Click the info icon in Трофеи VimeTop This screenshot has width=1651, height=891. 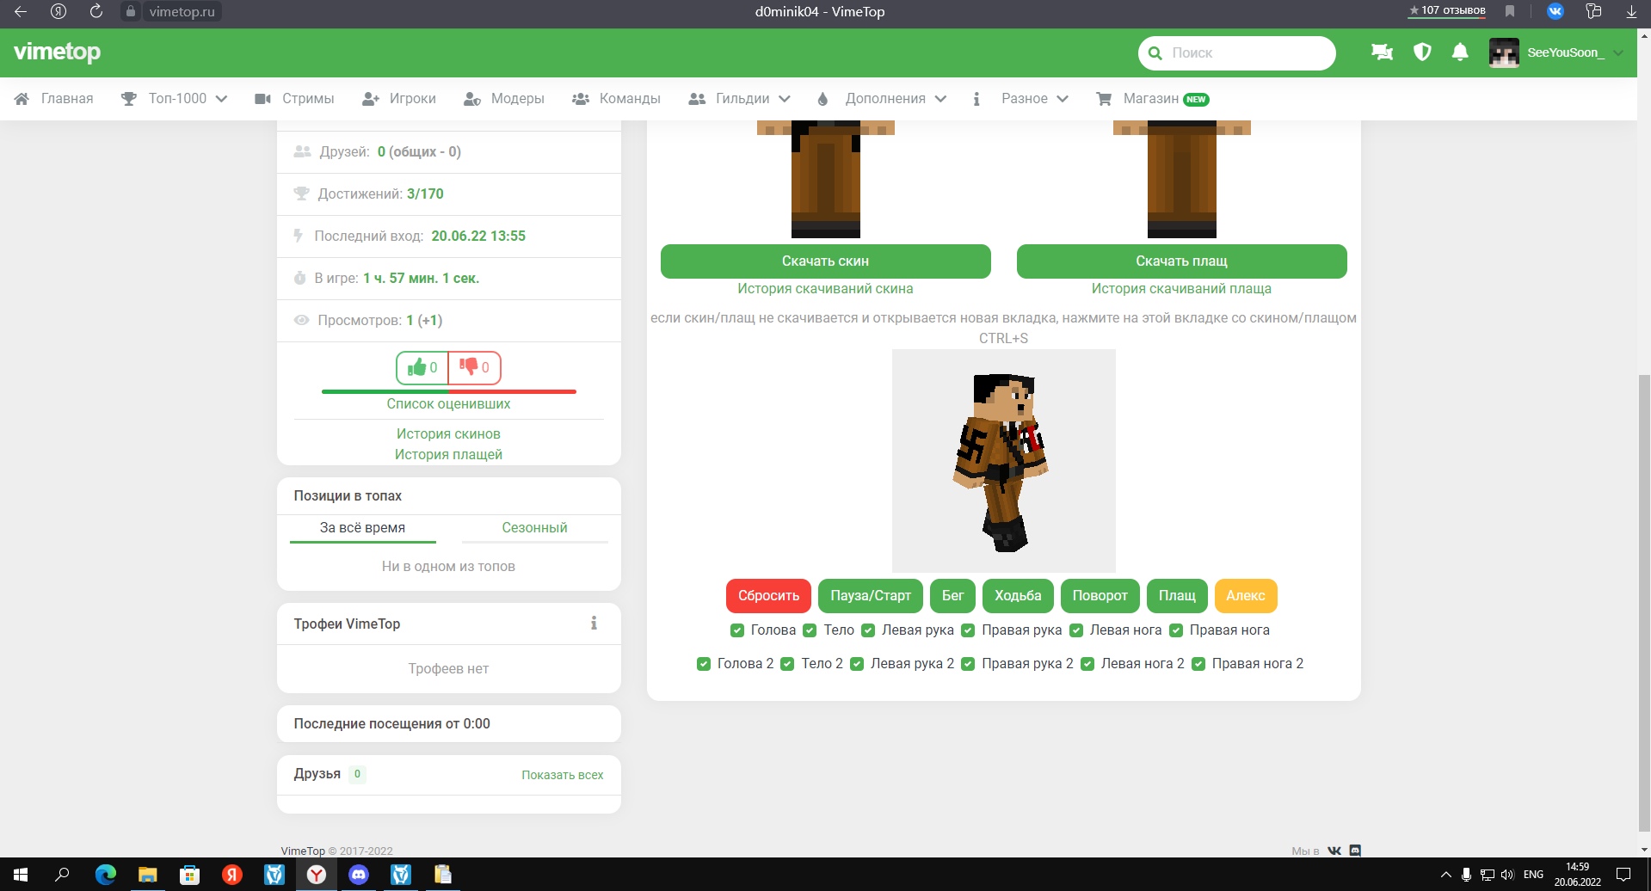(x=594, y=624)
